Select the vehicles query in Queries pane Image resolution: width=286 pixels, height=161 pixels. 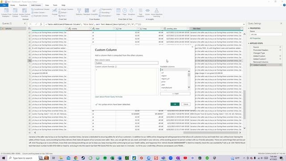(x=13, y=29)
